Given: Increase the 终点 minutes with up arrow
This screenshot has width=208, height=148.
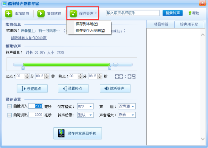Looking at the screenshot, I should pos(80,75).
